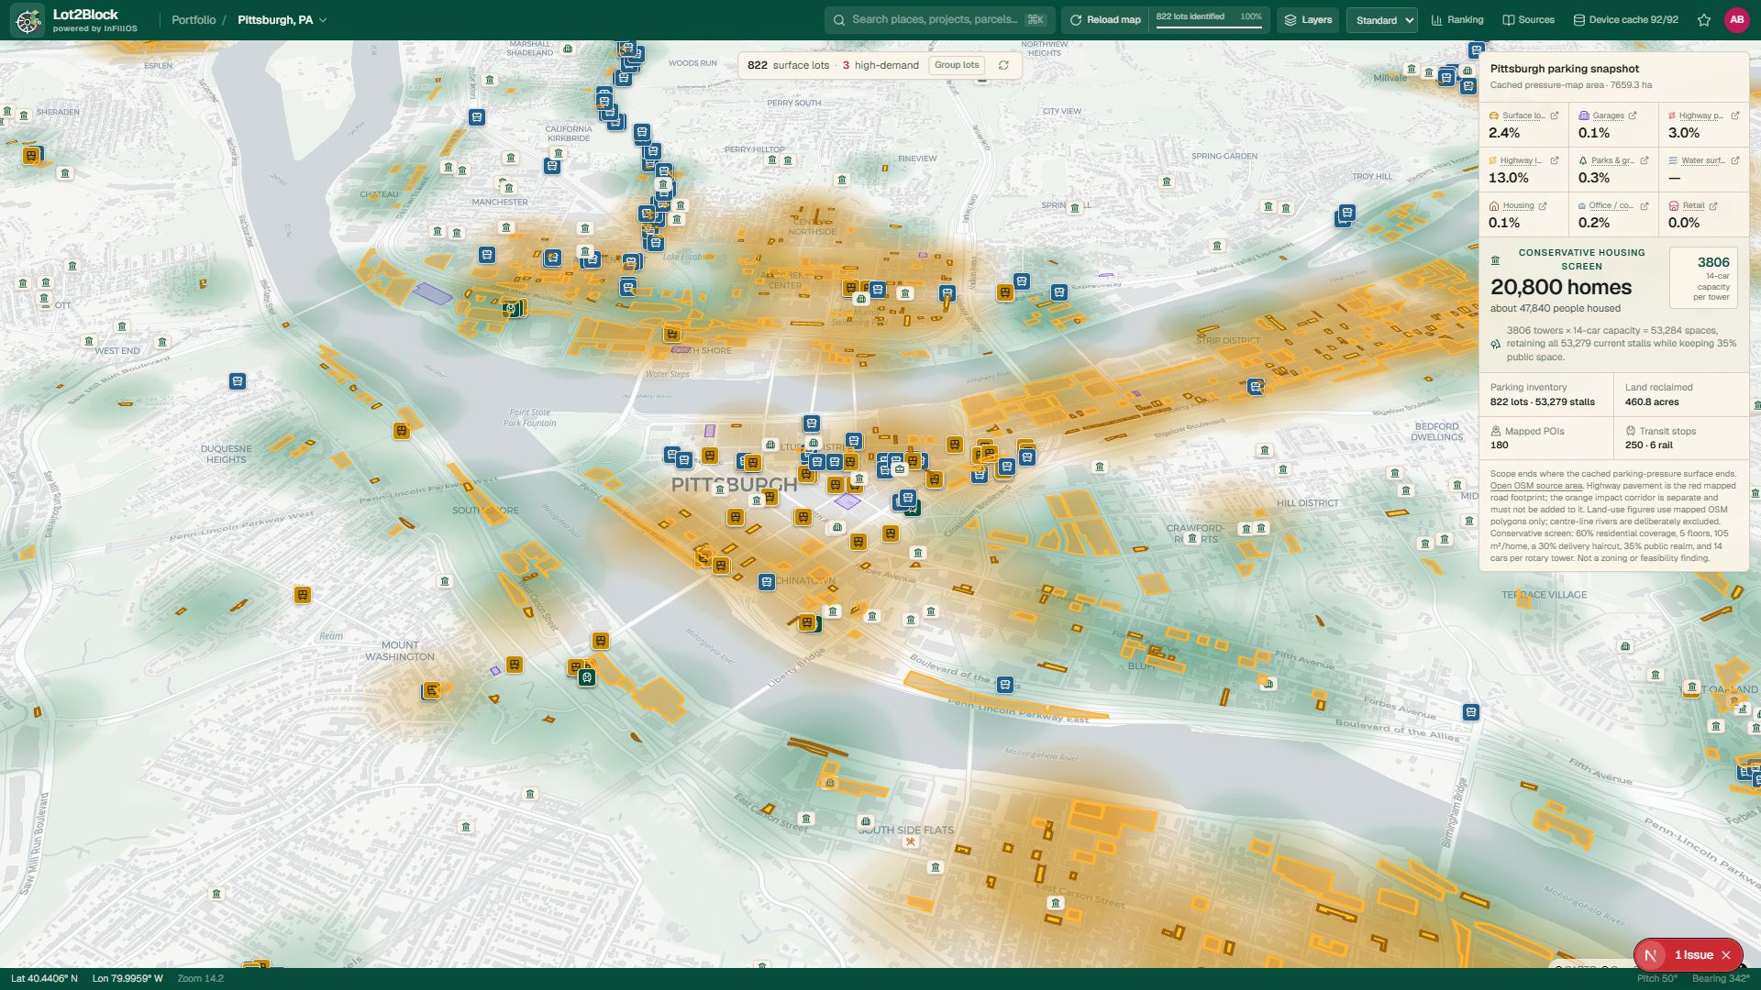Open Device cache 92/92 info

(x=1626, y=20)
